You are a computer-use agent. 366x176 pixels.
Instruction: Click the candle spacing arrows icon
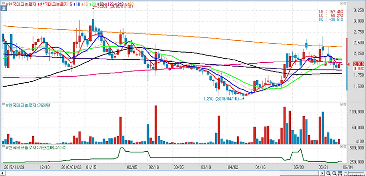click(x=340, y=173)
